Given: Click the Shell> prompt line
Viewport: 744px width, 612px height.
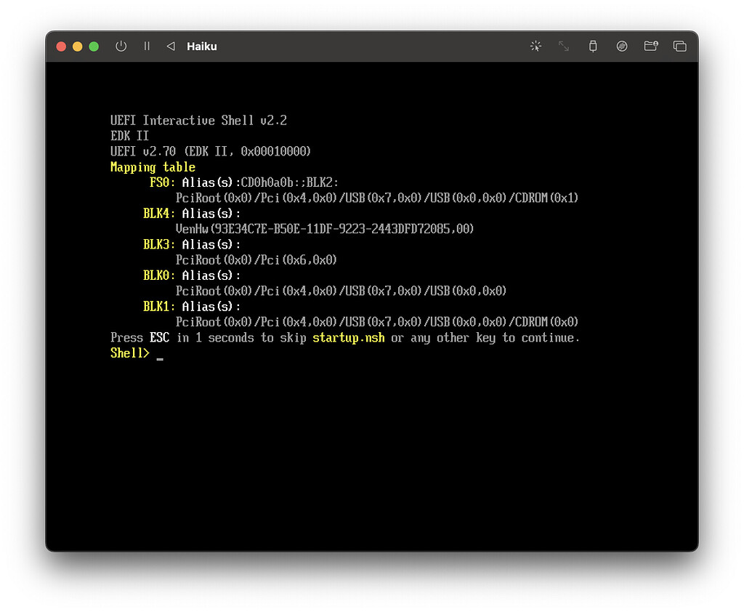Looking at the screenshot, I should (x=137, y=353).
